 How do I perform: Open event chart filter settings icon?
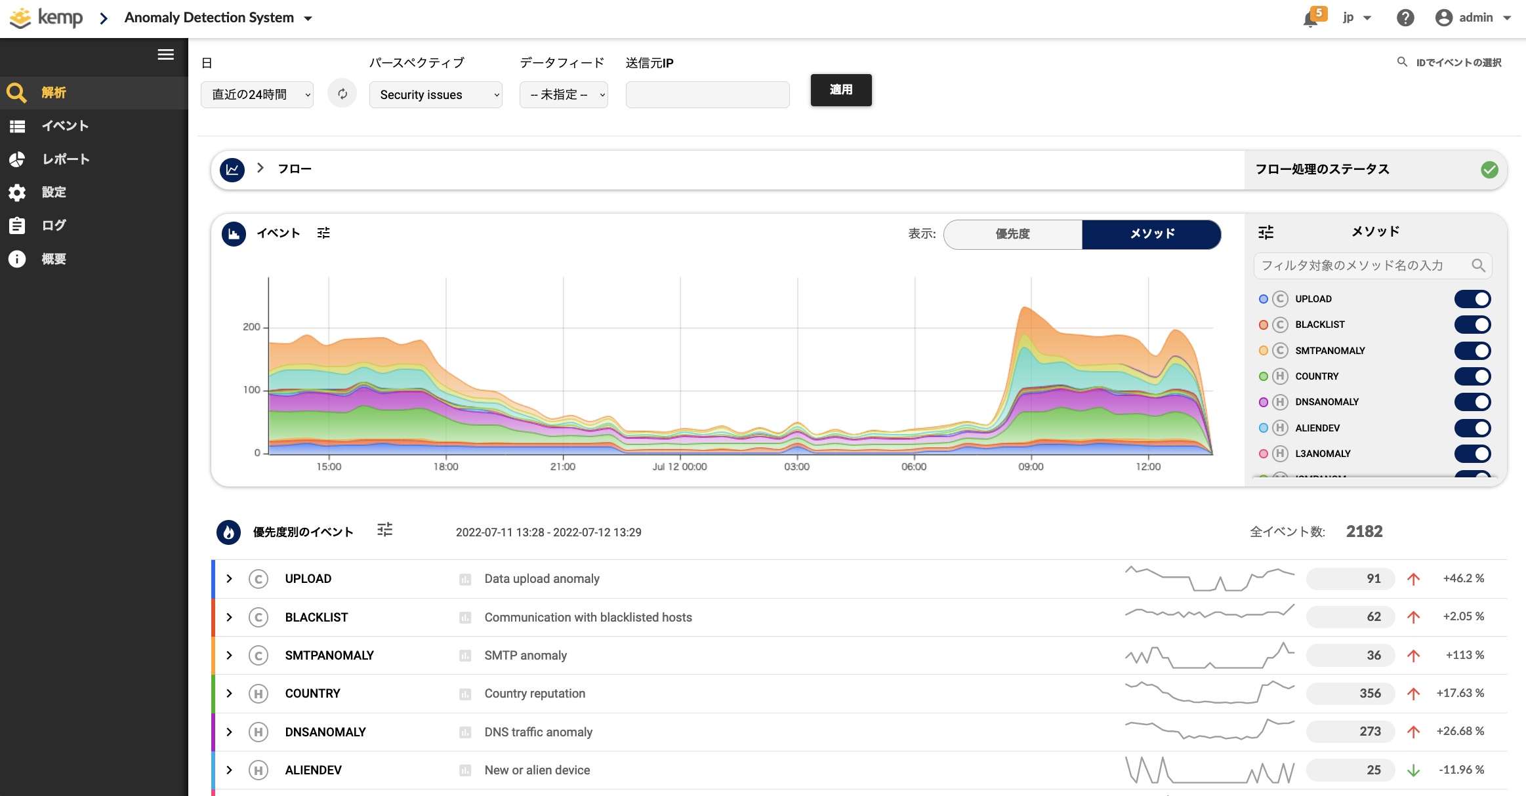323,233
